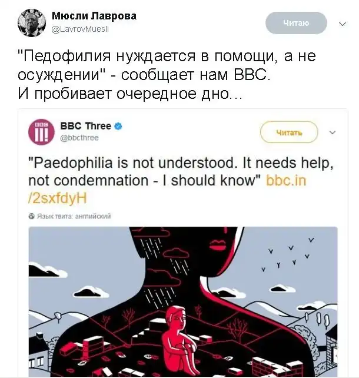Toggle the Читаю following button
Image resolution: width=359 pixels, height=378 pixels.
296,23
